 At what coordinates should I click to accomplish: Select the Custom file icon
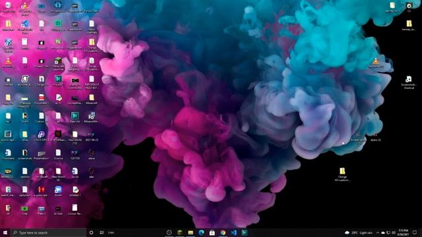point(42,118)
